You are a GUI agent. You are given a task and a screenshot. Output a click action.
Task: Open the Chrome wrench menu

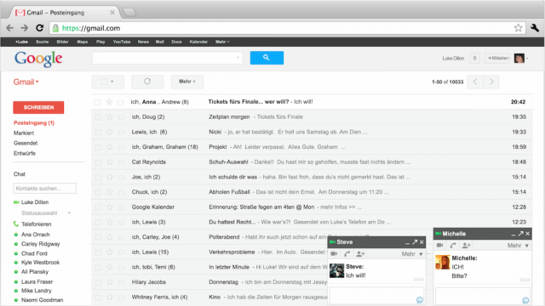point(535,28)
